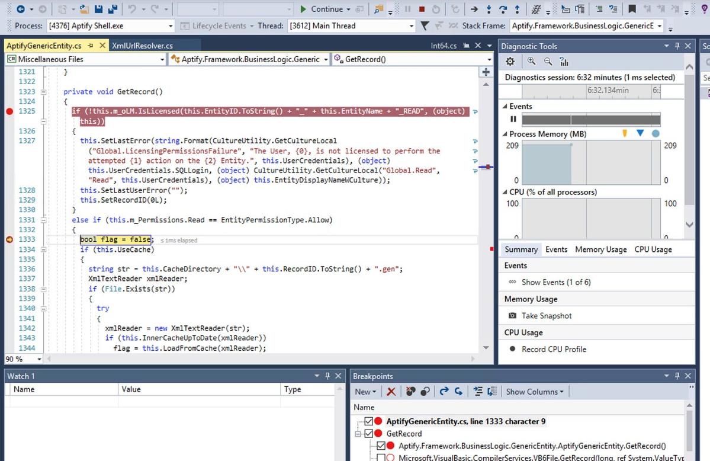
Task: Open Diagnostic Tools settings via gear icon
Action: pos(510,61)
